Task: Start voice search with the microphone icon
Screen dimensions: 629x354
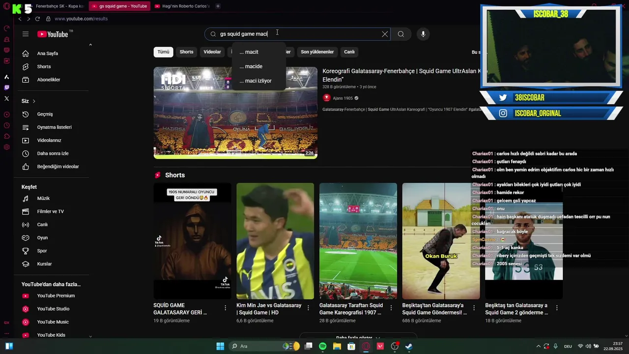Action: tap(423, 34)
